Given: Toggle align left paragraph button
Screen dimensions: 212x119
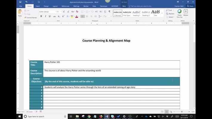Looking at the screenshot, I should tap(82, 16).
